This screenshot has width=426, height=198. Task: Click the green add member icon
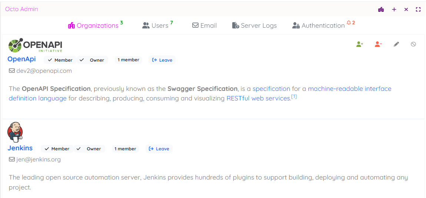click(360, 44)
